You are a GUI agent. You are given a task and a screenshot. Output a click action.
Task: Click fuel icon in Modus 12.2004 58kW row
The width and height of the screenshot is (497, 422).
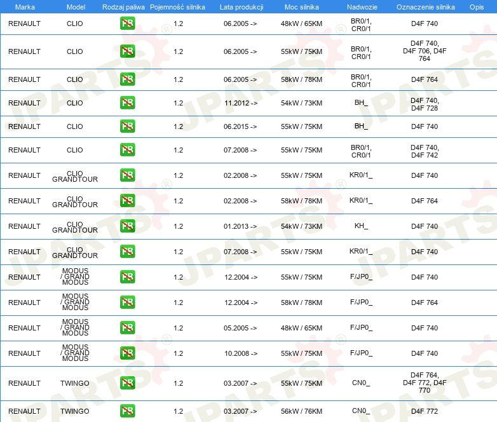[x=127, y=302]
